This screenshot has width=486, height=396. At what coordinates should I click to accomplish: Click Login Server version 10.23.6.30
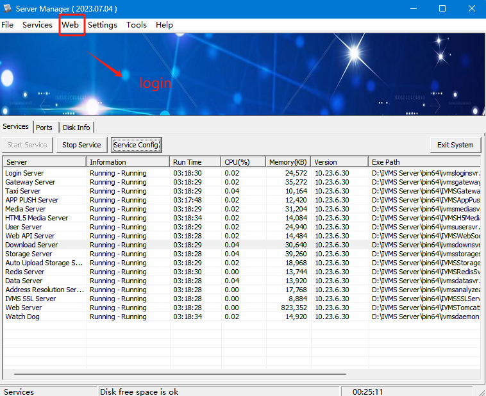coord(332,173)
